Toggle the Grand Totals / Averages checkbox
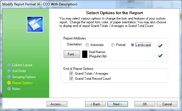 (x=71, y=74)
